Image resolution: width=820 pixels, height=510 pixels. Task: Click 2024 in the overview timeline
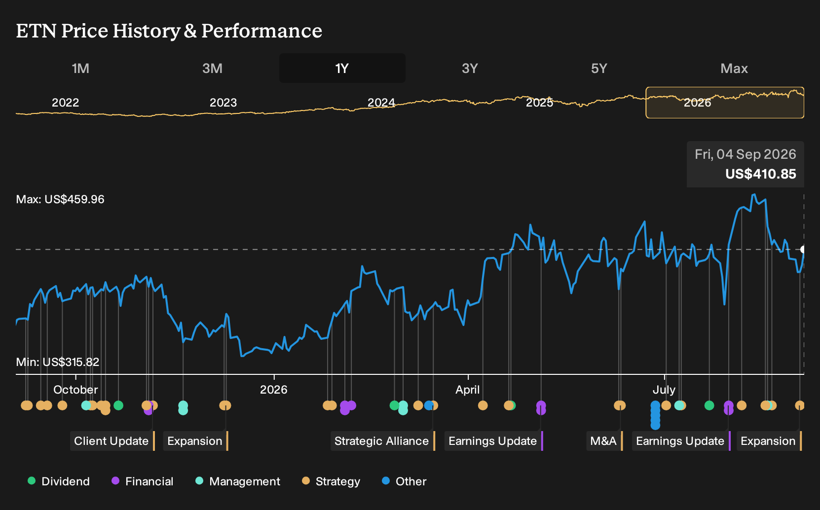coord(381,103)
